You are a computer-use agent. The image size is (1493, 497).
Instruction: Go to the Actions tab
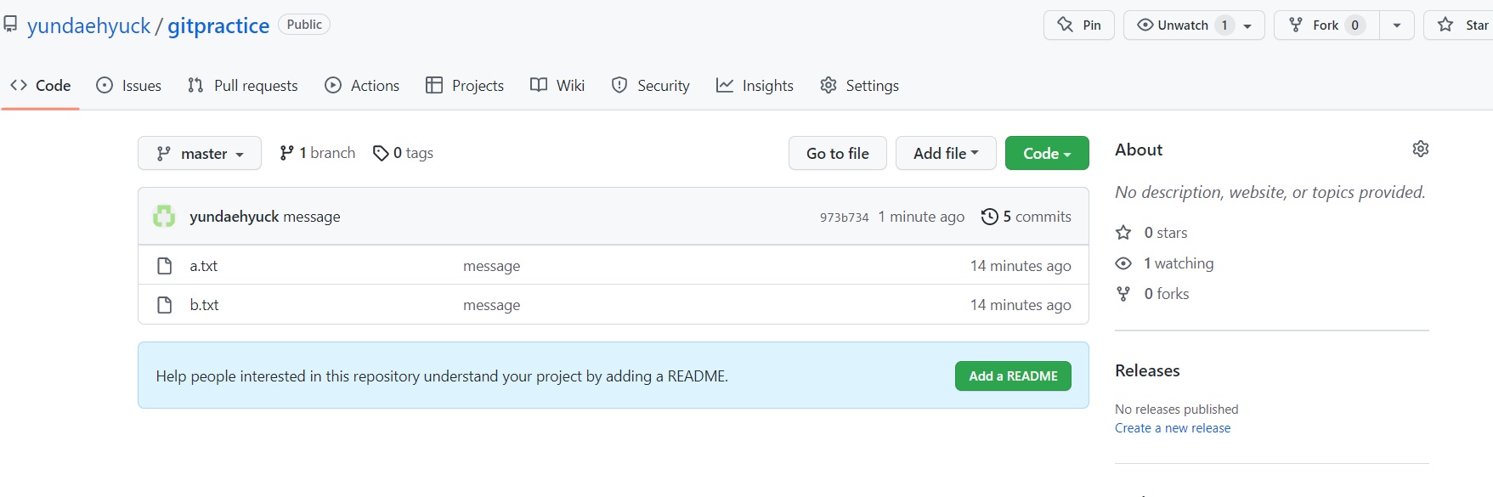[x=362, y=86]
